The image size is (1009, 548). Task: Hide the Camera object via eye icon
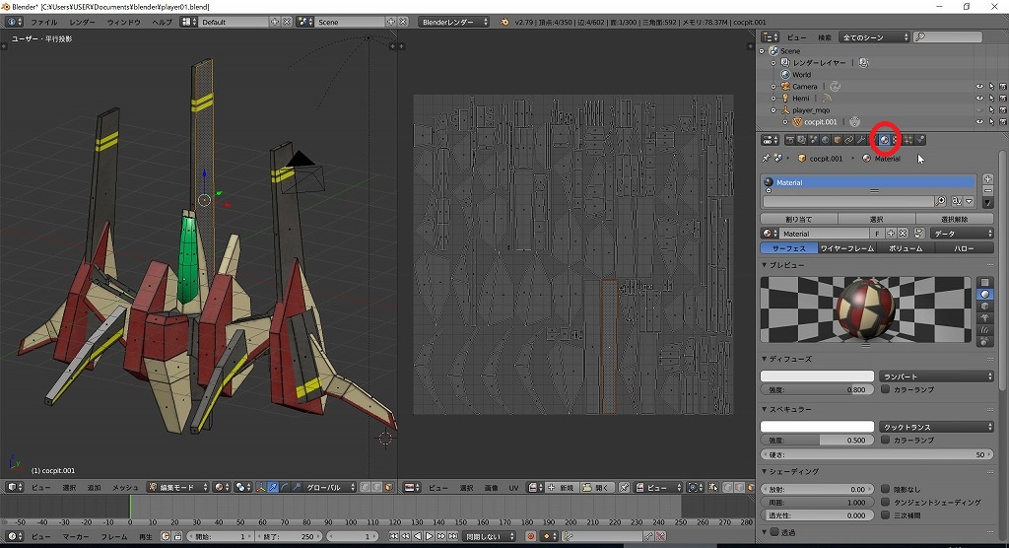(979, 87)
